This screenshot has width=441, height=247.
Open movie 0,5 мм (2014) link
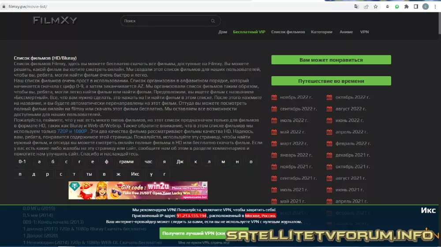tap(37, 215)
